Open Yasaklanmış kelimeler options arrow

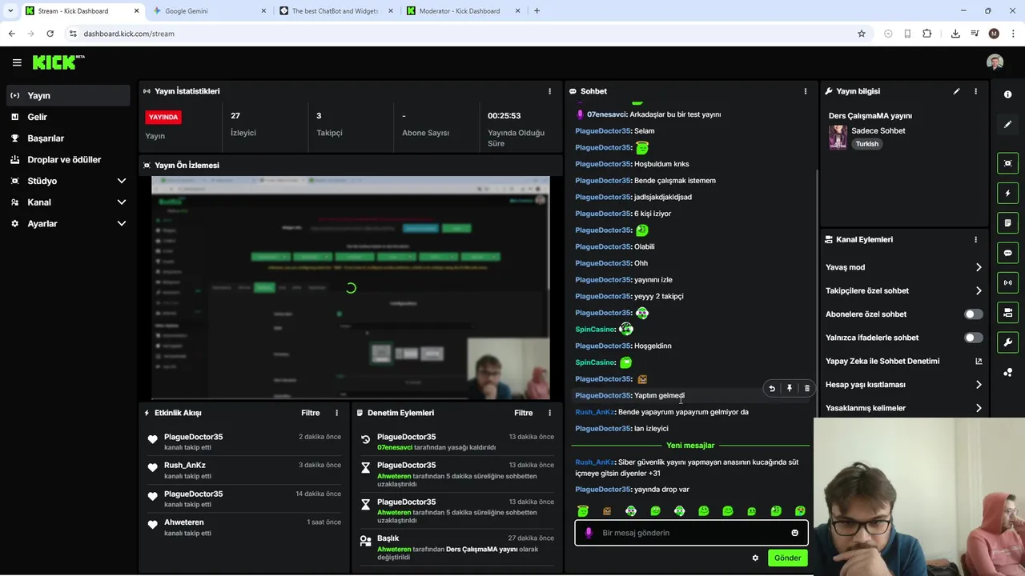click(x=978, y=408)
